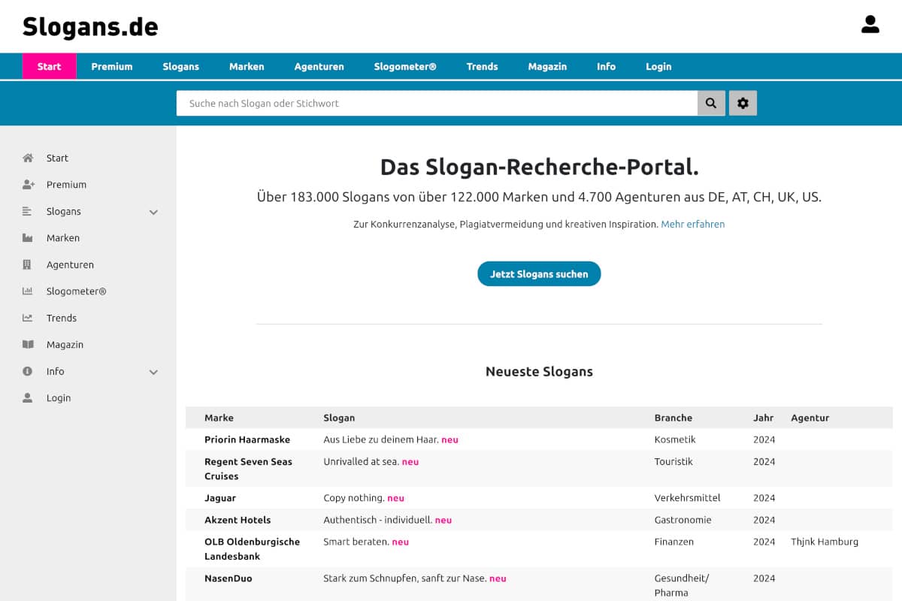Expand the Slogans sidebar submenu chevron
This screenshot has height=601, width=902.
point(153,212)
